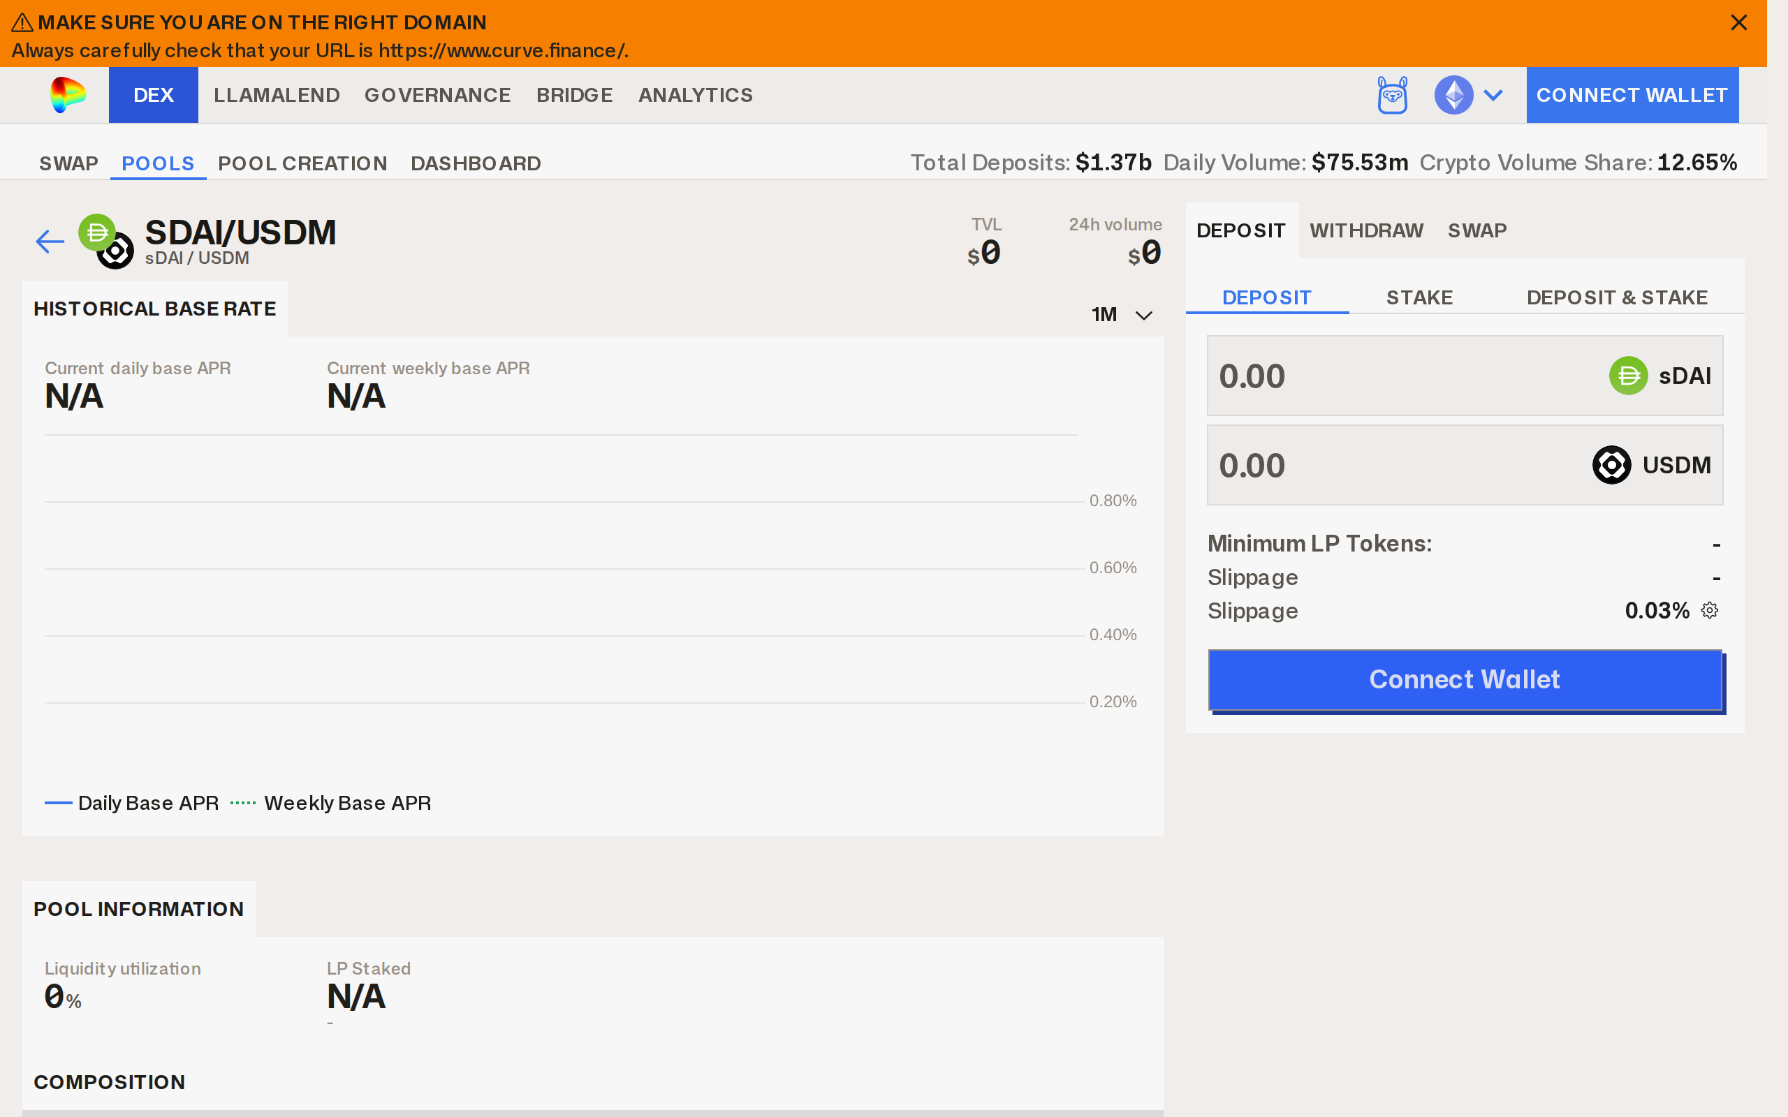Click the COMPOSITION heading

pyautogui.click(x=110, y=1082)
